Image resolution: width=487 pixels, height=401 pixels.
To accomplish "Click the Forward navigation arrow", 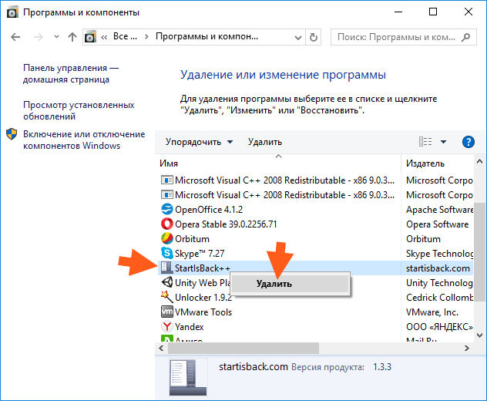I will click(39, 37).
